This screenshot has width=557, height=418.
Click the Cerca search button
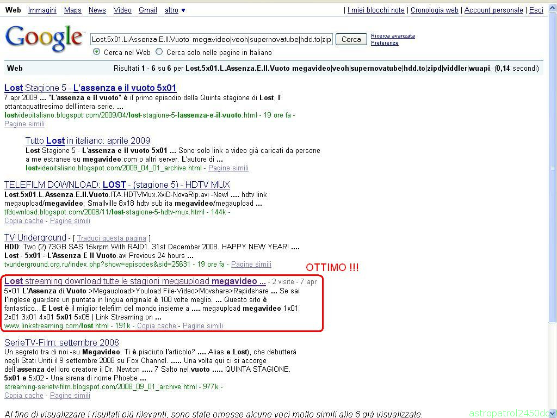351,39
